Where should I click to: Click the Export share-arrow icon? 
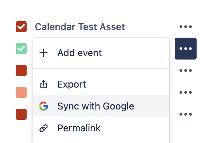point(43,84)
